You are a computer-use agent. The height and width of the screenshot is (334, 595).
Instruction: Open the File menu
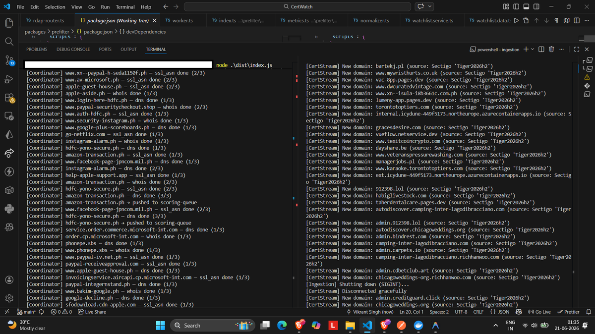tap(21, 7)
